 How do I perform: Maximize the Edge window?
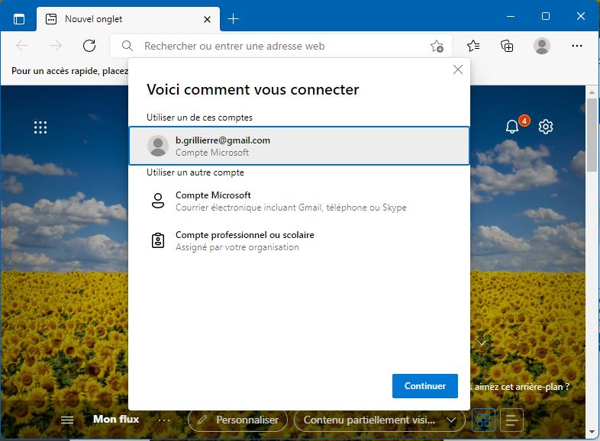click(546, 16)
